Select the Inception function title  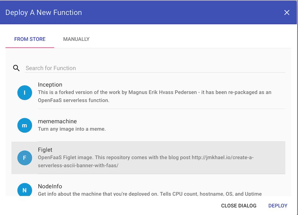pos(50,85)
